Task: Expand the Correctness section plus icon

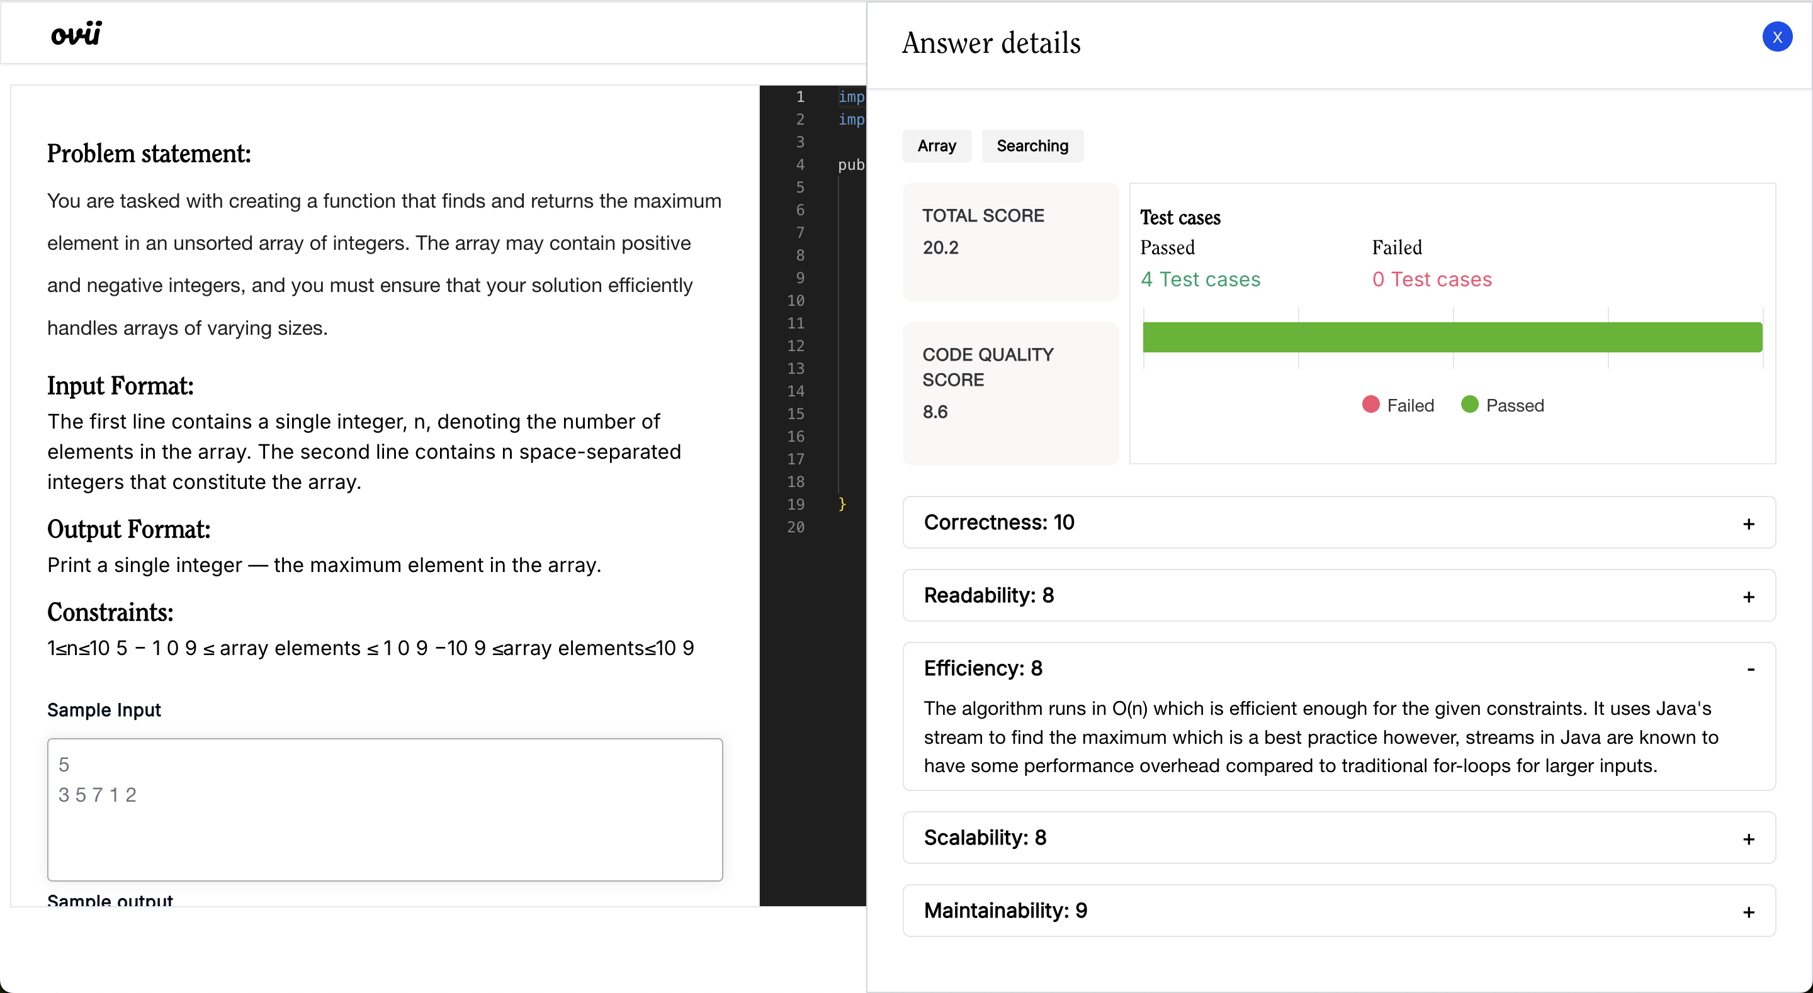Action: 1748,524
